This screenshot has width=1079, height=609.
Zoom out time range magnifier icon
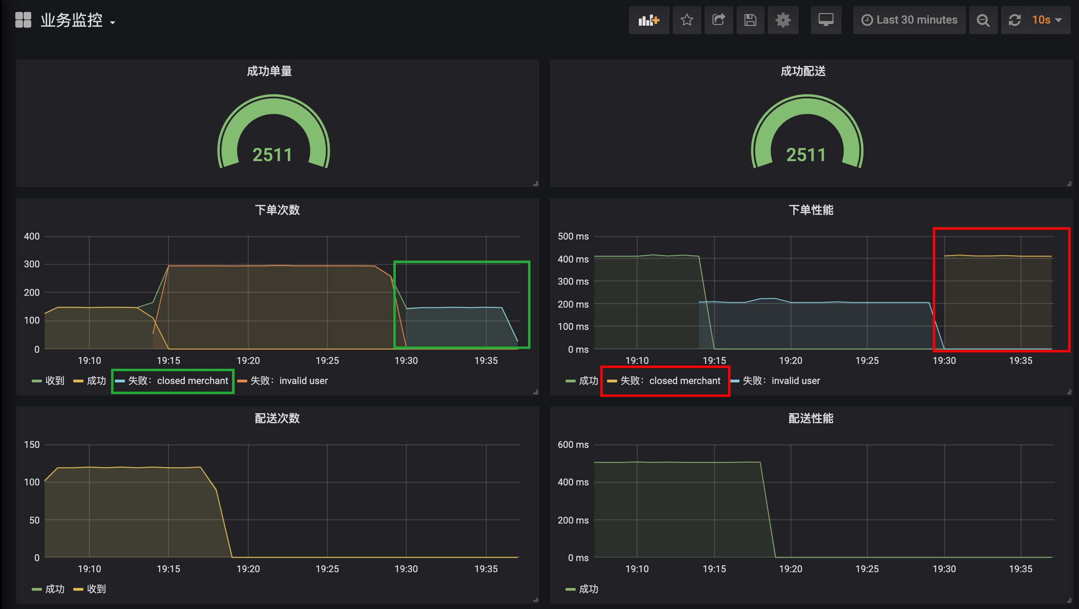[982, 20]
